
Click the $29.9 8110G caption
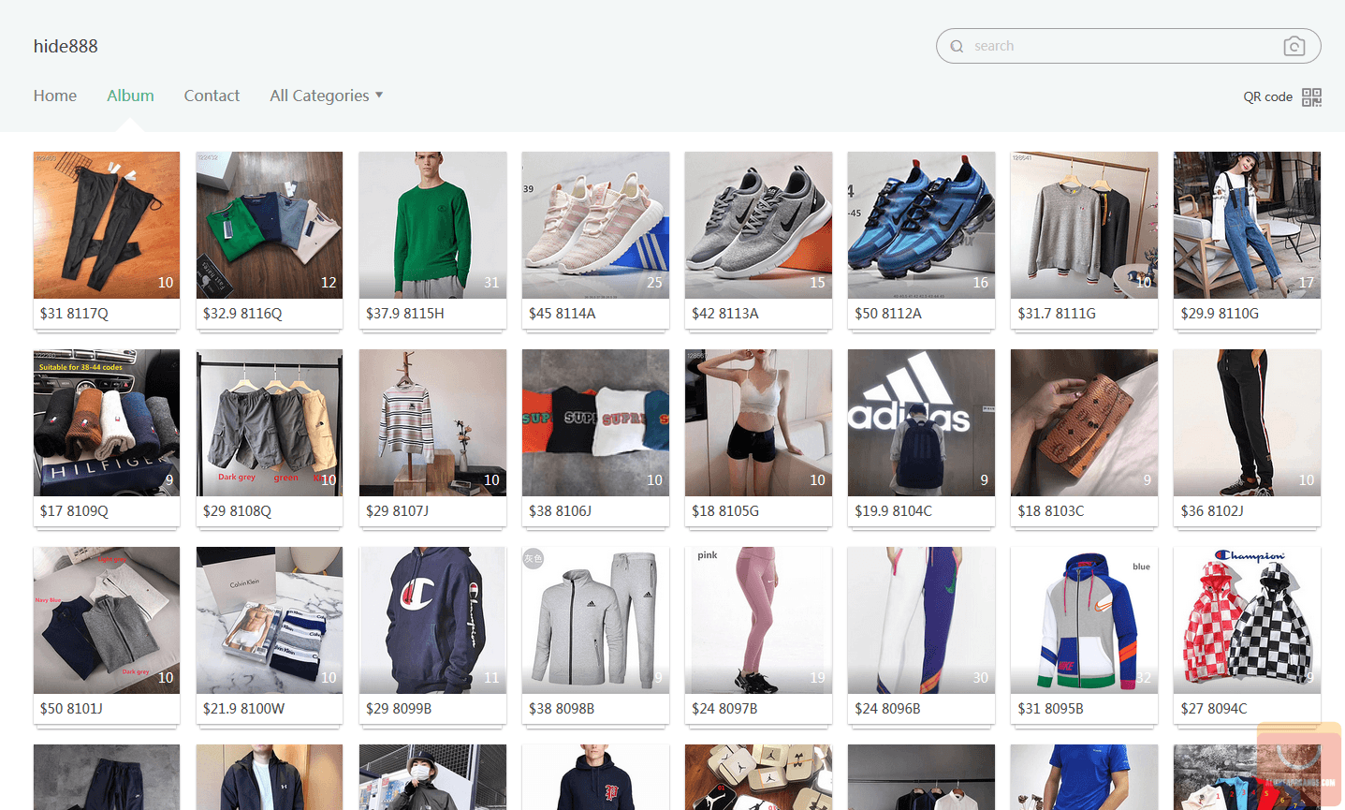(1220, 314)
